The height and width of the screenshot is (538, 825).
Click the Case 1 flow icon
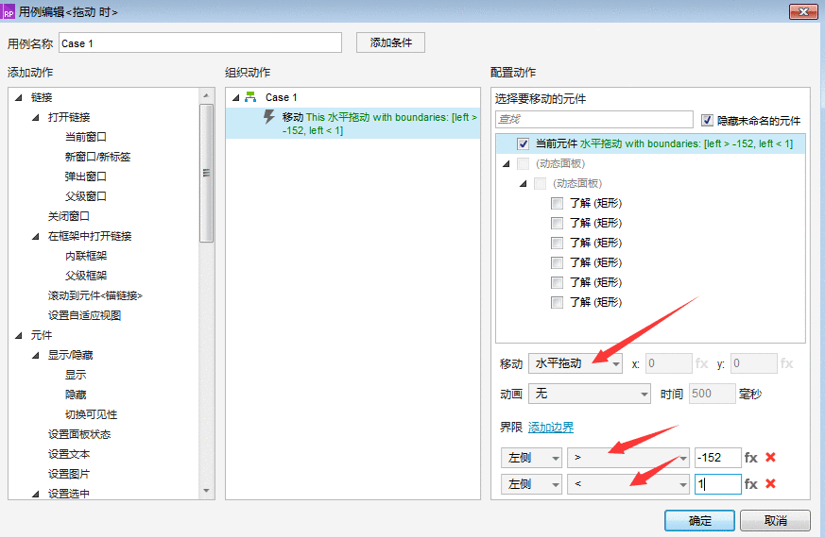point(250,97)
